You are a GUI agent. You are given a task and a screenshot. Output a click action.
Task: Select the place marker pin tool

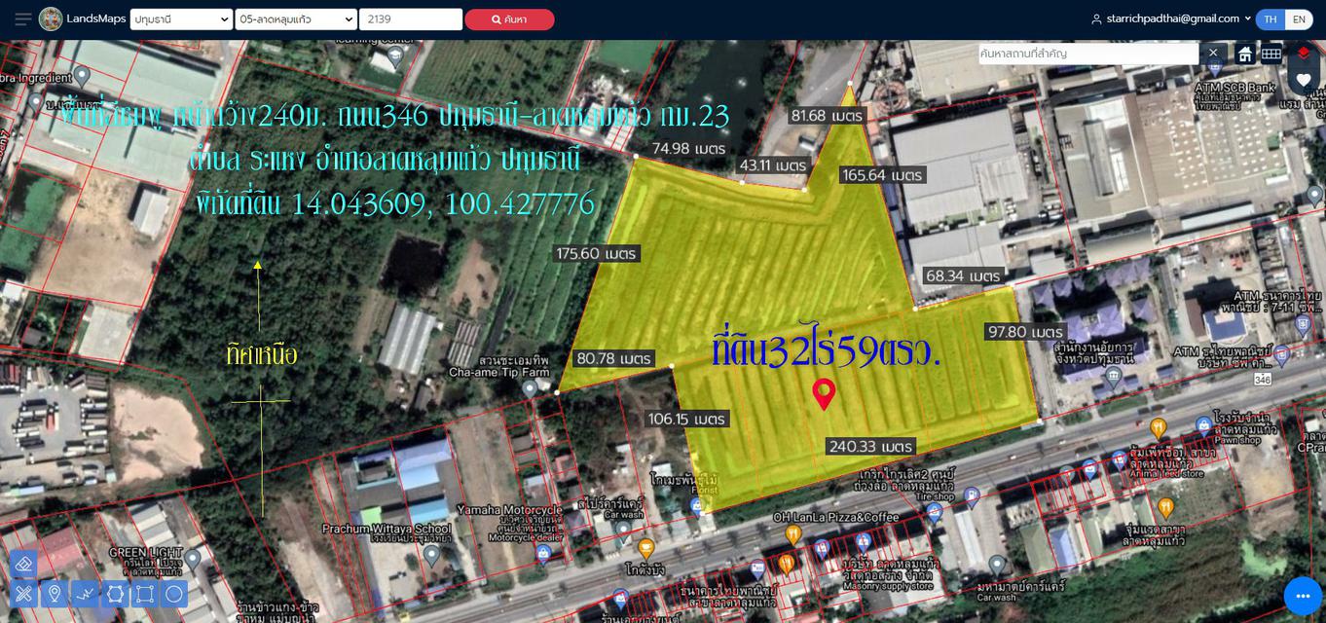pos(55,593)
